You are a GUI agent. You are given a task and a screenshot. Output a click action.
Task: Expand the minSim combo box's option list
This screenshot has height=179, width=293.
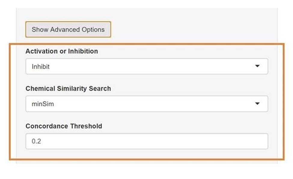[x=147, y=104]
